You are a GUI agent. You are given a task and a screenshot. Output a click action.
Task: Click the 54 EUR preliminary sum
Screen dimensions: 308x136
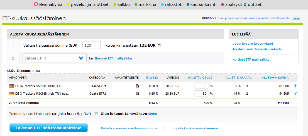[284, 94]
